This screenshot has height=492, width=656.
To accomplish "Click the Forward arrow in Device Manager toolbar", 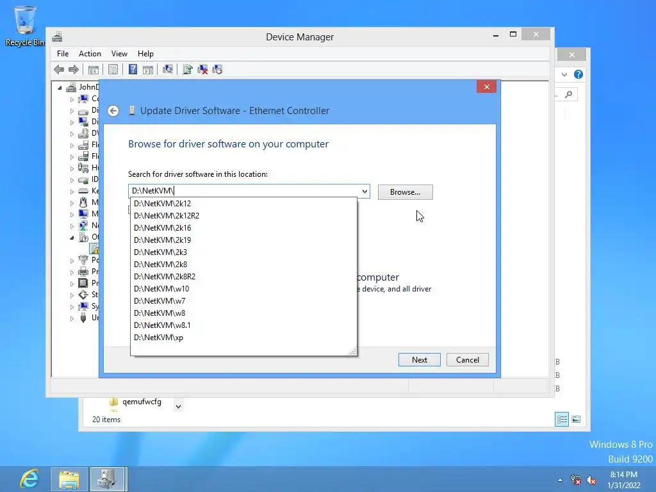I will coord(73,69).
